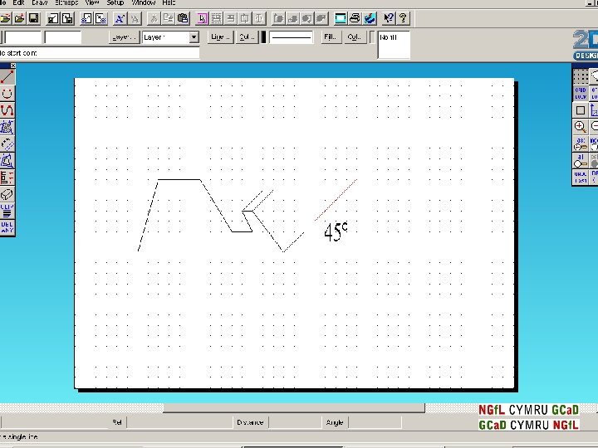This screenshot has height=448, width=598.
Task: Close the left drawing toolbox
Action: pyautogui.click(x=13, y=66)
